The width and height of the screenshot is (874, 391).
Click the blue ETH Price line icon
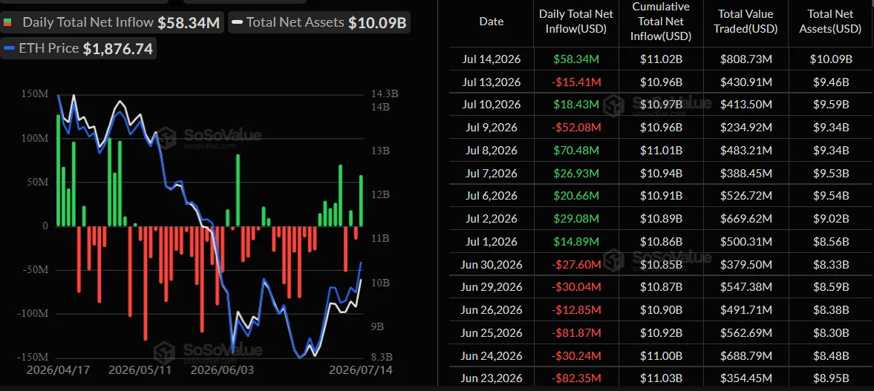pos(8,48)
